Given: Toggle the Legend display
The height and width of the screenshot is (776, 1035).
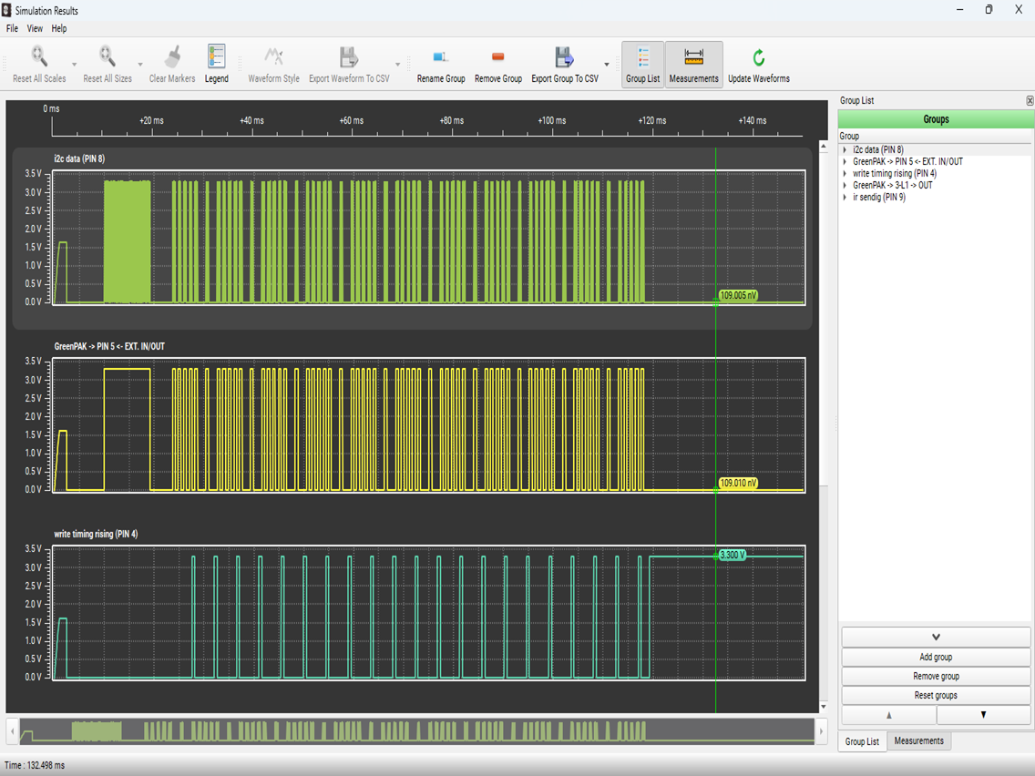Looking at the screenshot, I should 216,58.
